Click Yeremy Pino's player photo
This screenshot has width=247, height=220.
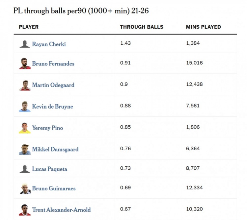pyautogui.click(x=25, y=128)
